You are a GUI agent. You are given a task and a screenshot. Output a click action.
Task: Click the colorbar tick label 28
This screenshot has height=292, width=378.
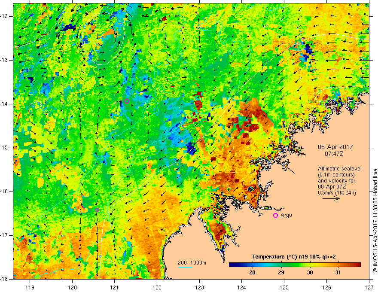click(x=253, y=273)
